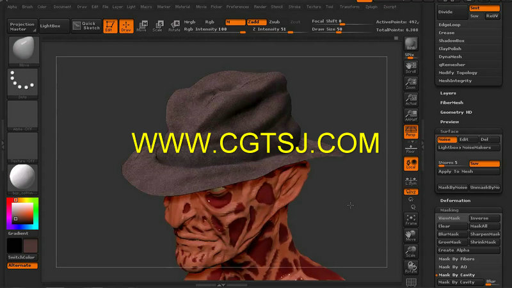Activate the Scale transform icon in top toolbar
This screenshot has height=288, width=512.
coord(157,26)
